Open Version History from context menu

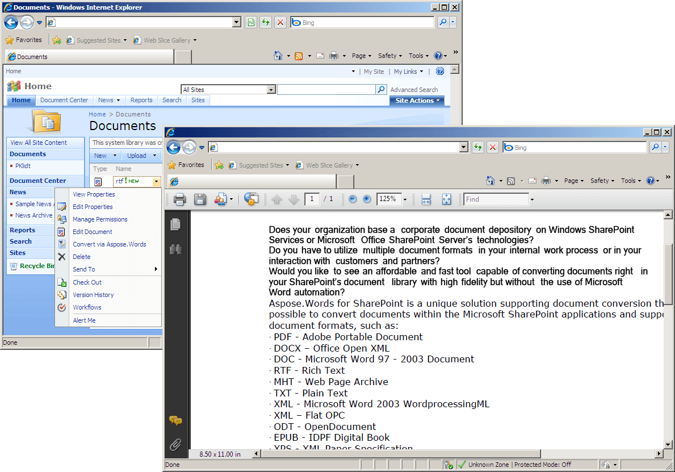coord(93,295)
